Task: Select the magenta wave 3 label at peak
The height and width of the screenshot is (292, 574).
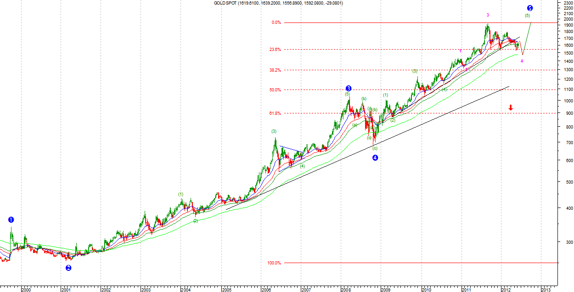Action: (488, 15)
